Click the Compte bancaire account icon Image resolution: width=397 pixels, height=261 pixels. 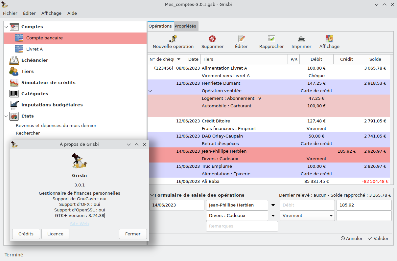point(19,38)
